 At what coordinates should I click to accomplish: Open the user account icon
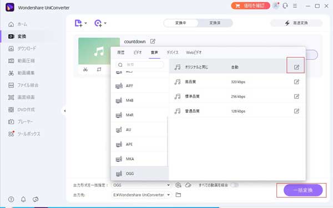[276, 6]
